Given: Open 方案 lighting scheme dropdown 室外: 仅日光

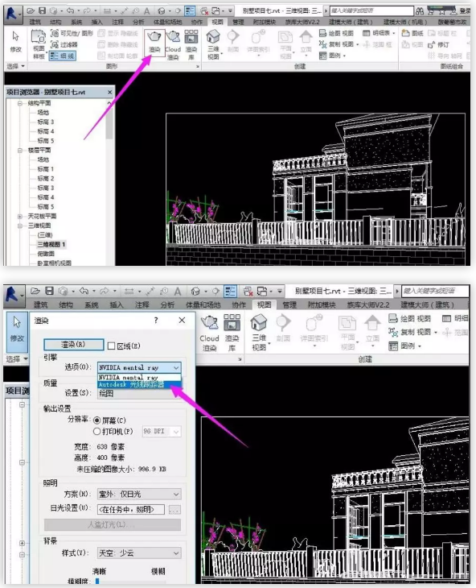Looking at the screenshot, I should [x=139, y=495].
